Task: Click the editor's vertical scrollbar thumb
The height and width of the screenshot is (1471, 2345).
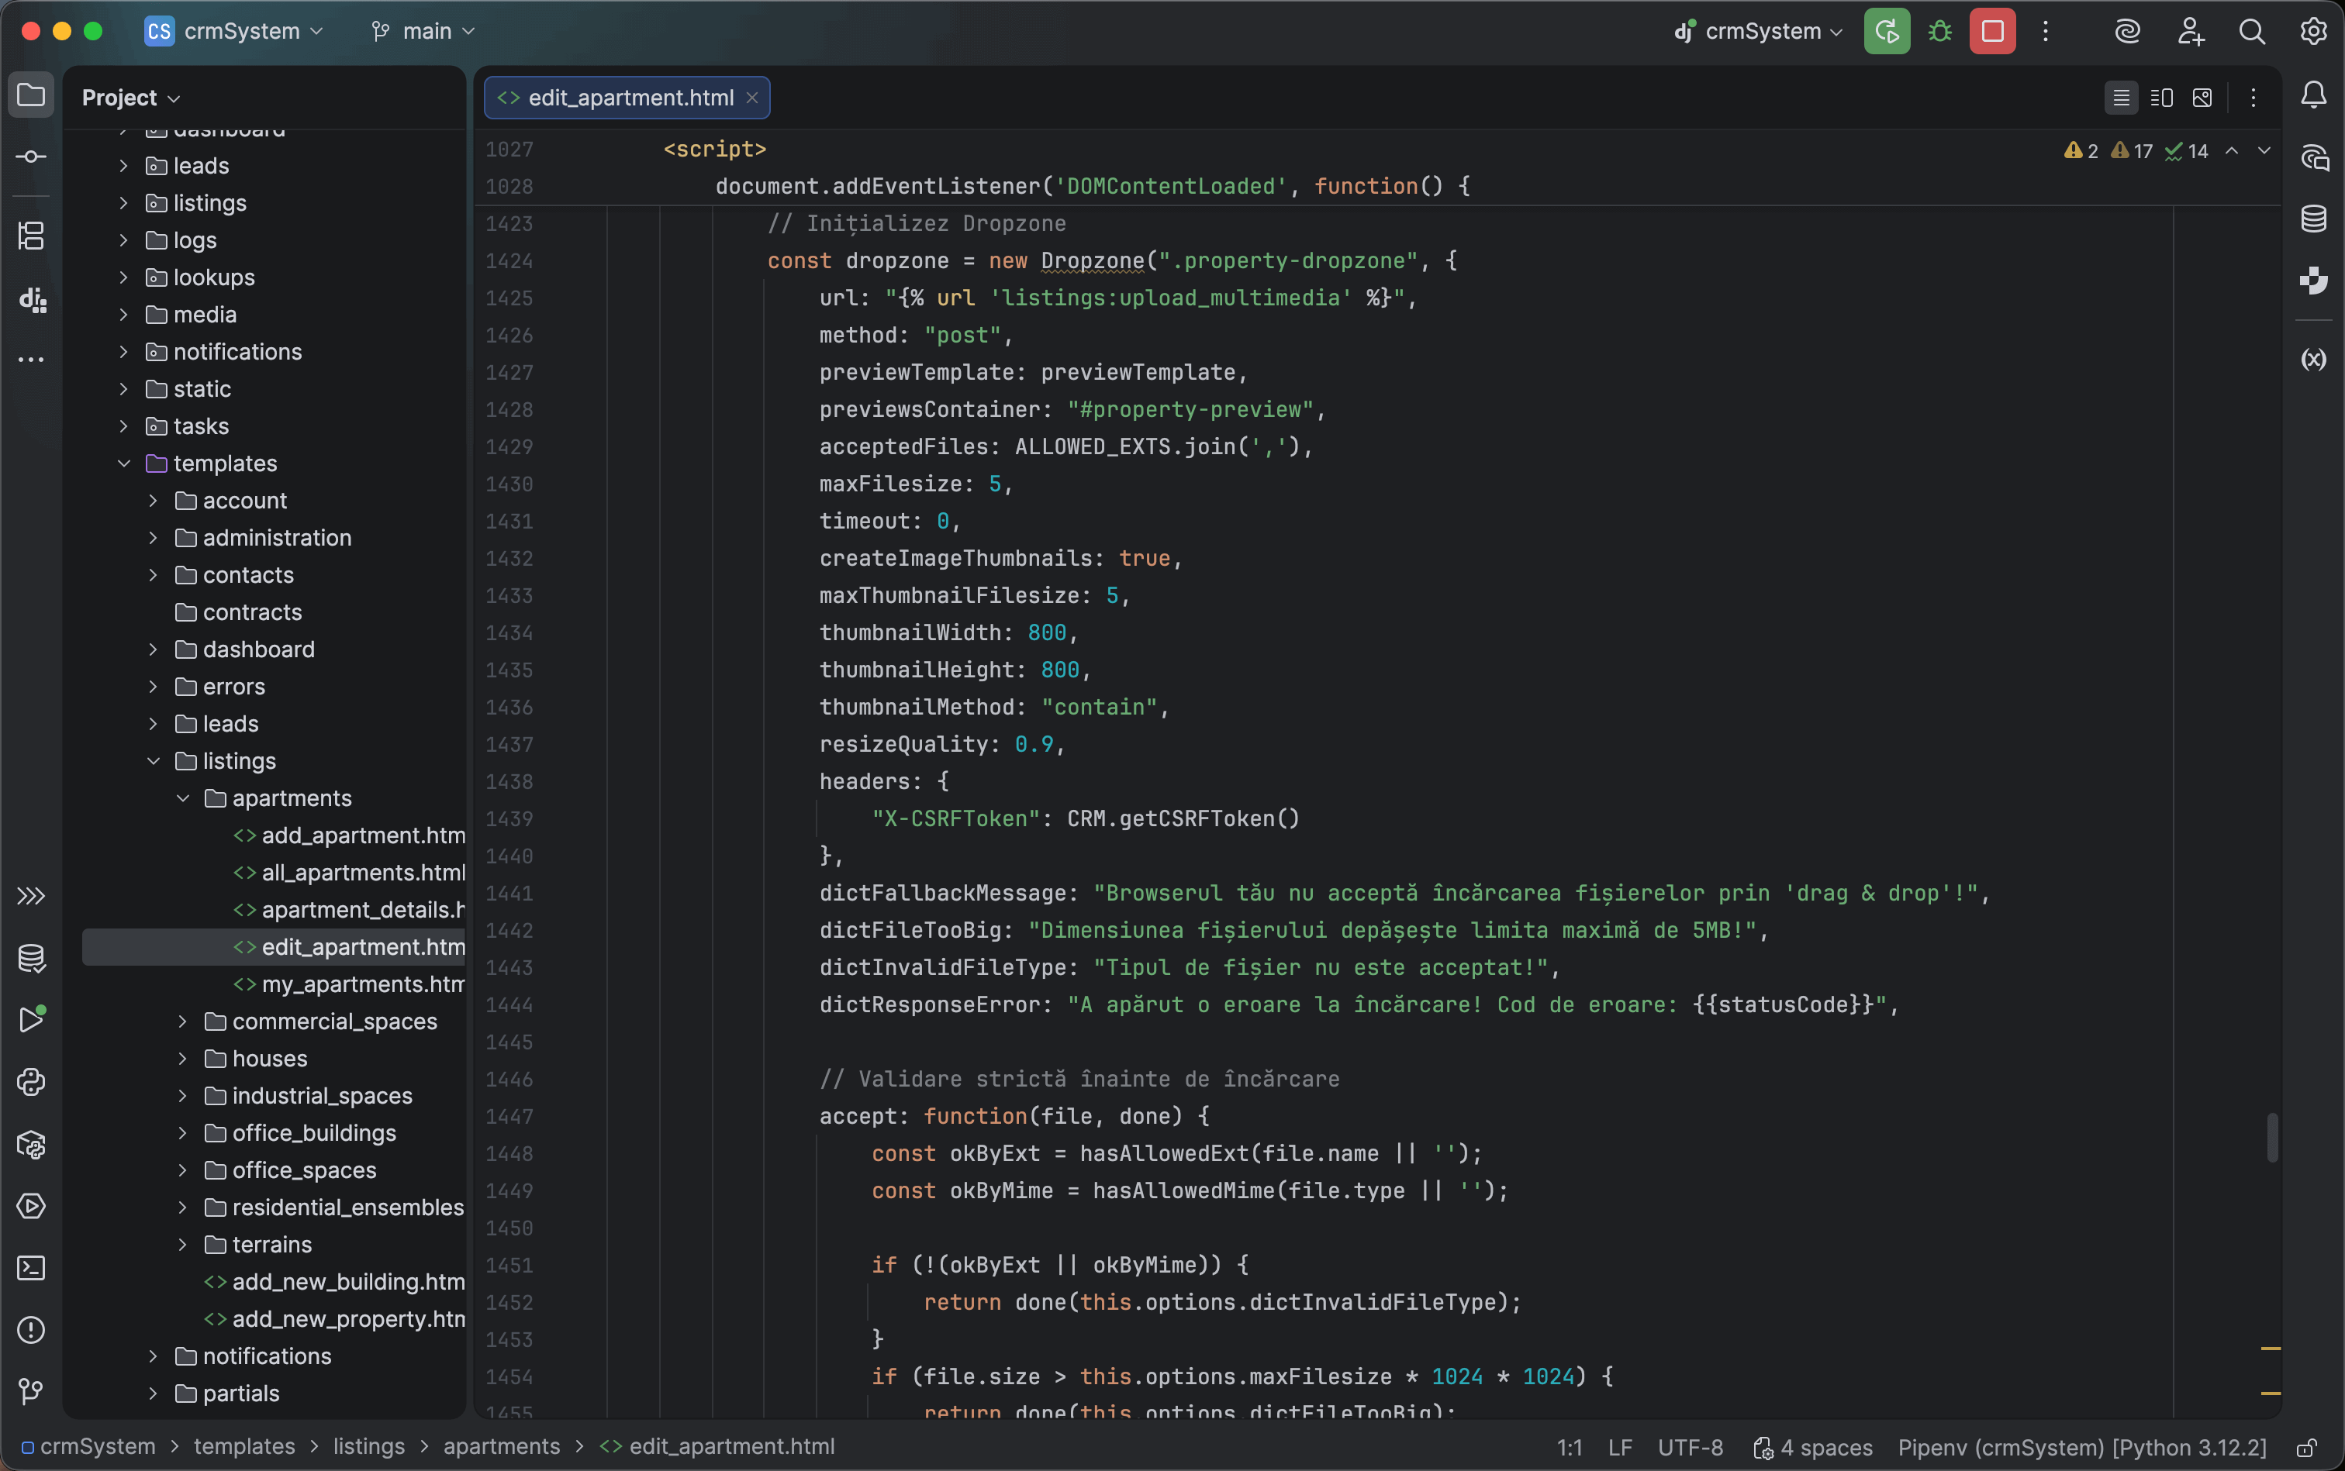Action: pos(2272,1139)
